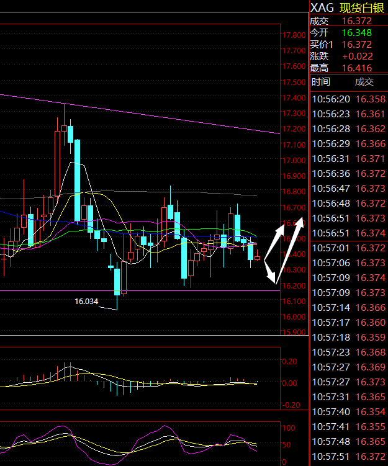Click the 10:56:47 tick row
Viewport: 388px width, 466px height.
349,188
